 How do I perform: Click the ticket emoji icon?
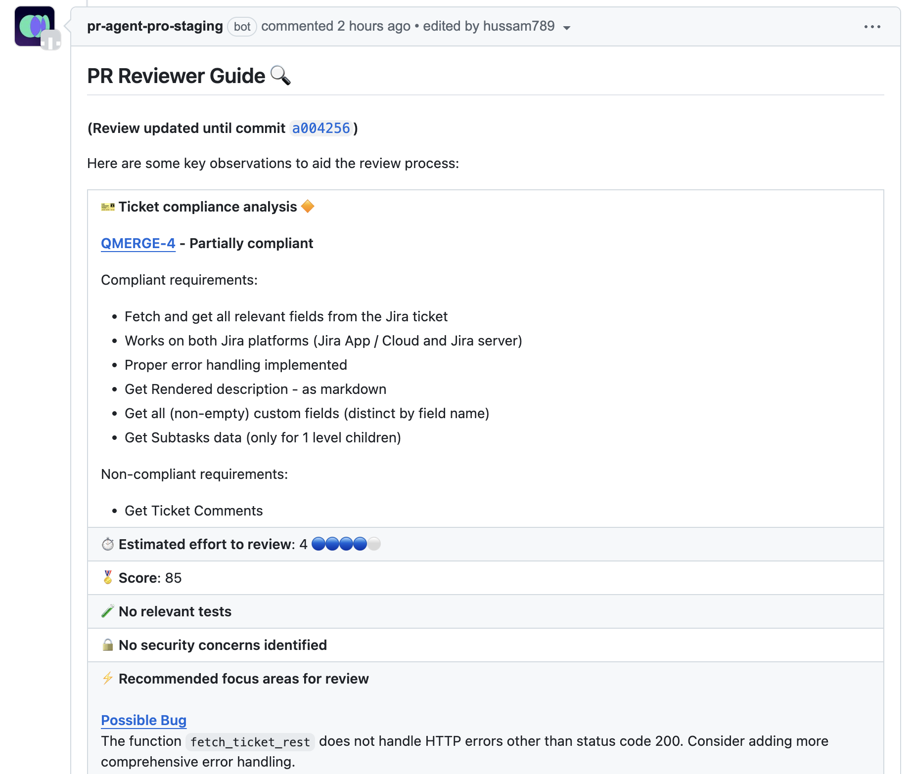pyautogui.click(x=108, y=207)
